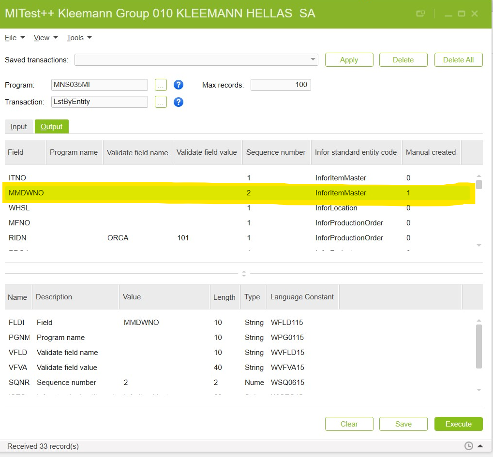Sort details by Type column header
Viewport: 493px width, 457px height.
tap(254, 297)
